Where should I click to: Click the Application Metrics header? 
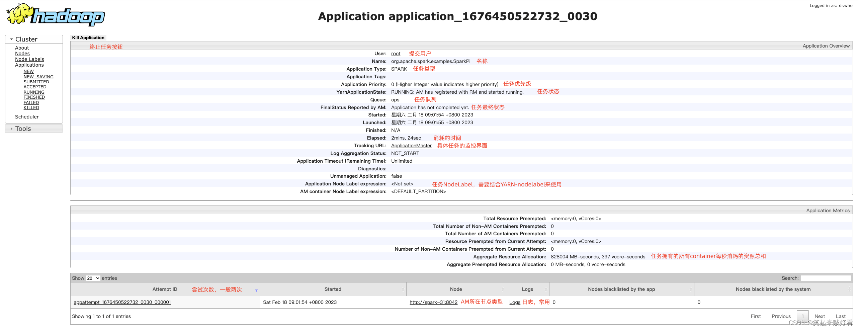pyautogui.click(x=828, y=211)
